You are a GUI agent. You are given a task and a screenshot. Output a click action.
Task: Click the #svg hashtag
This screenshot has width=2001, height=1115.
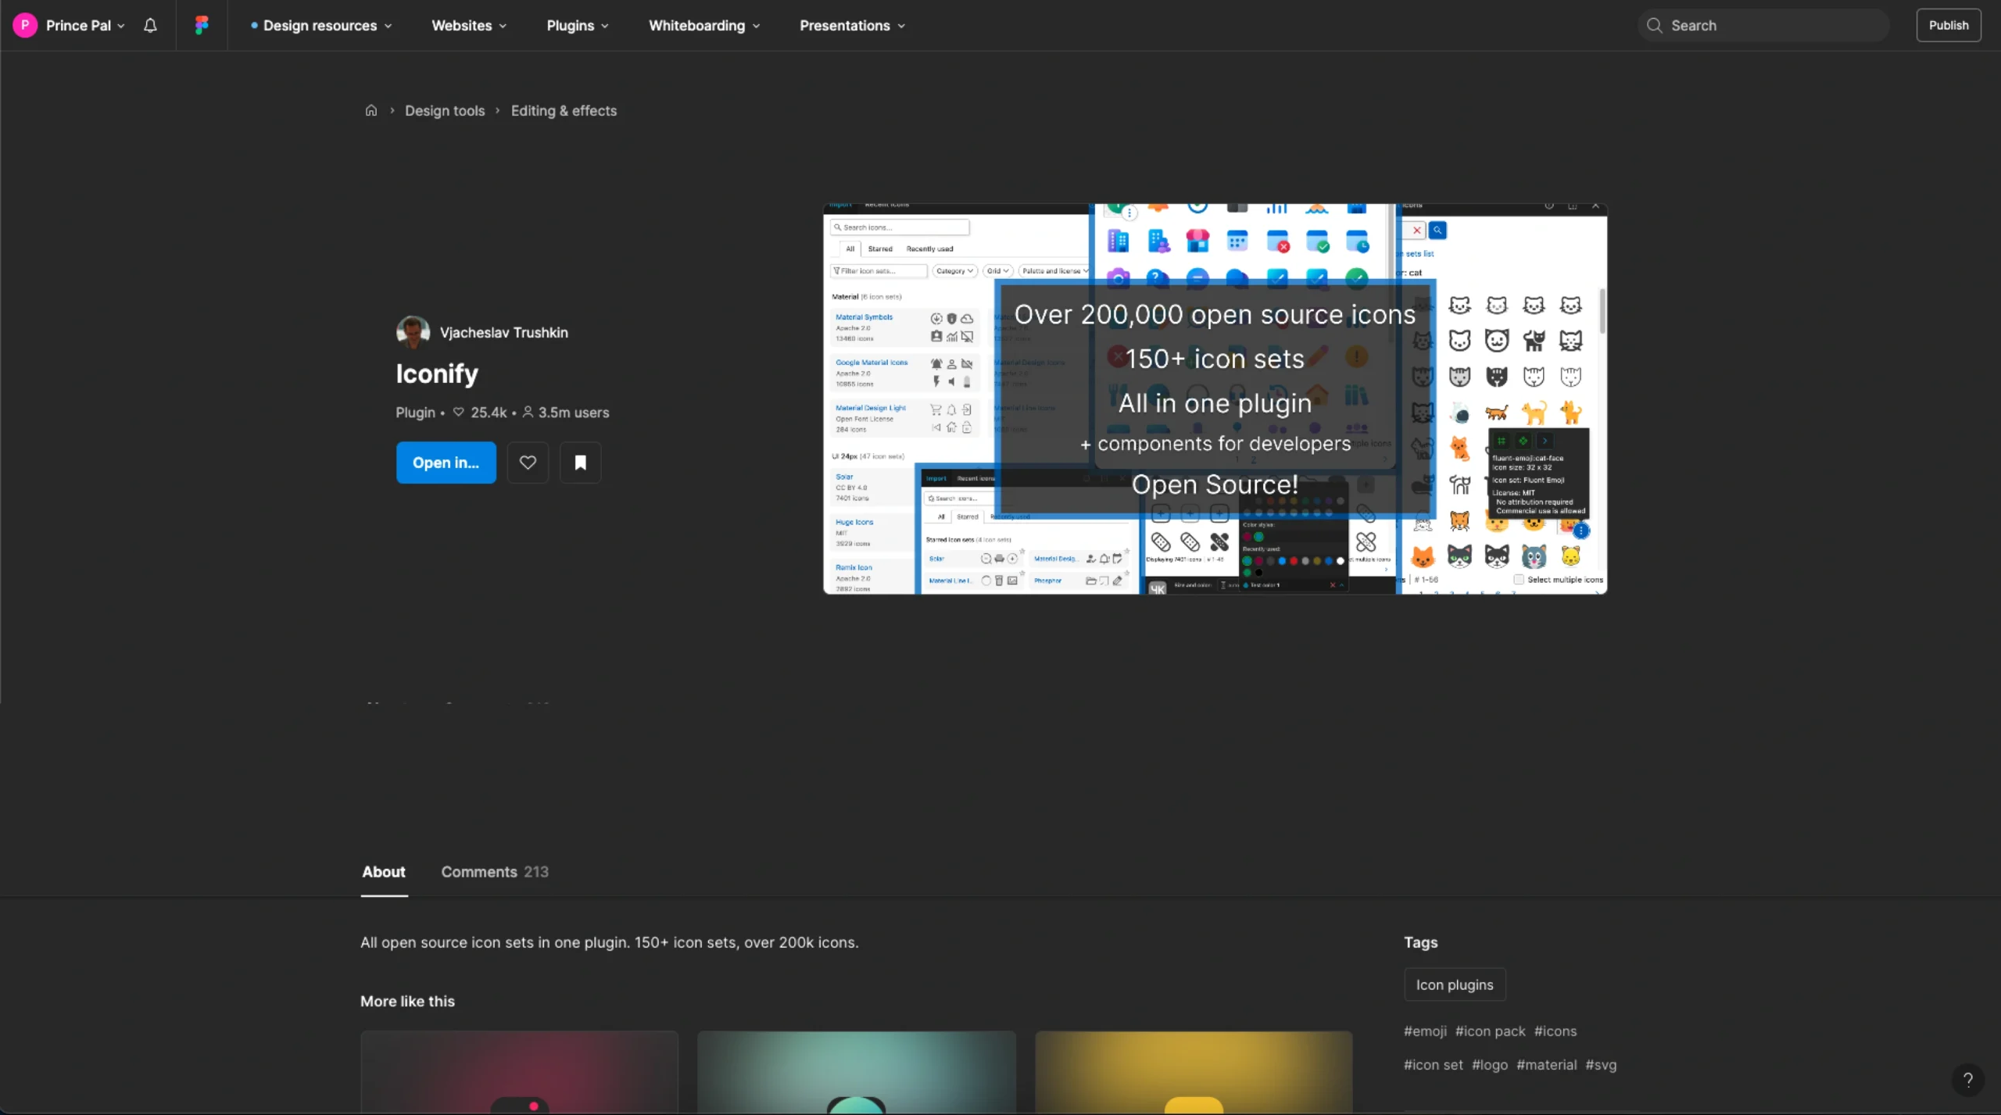1601,1065
